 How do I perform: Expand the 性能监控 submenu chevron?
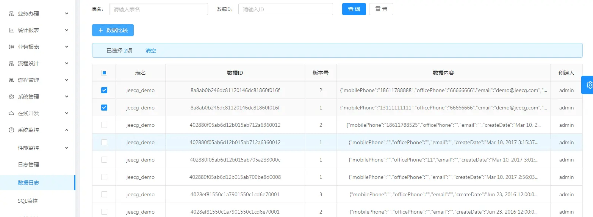(67, 148)
